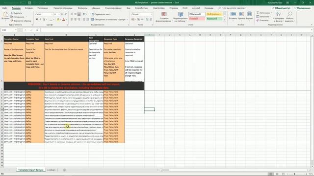Viewport: 314px width, 176px height.
Task: Click the Format cells (Формат) icon
Action: pyautogui.click(x=249, y=14)
